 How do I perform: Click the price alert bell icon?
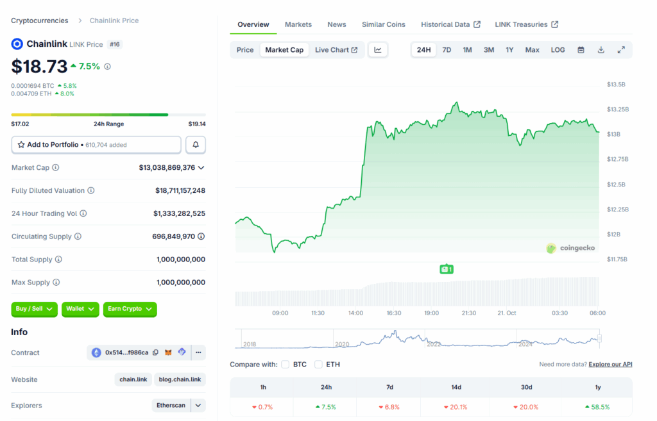pyautogui.click(x=196, y=145)
